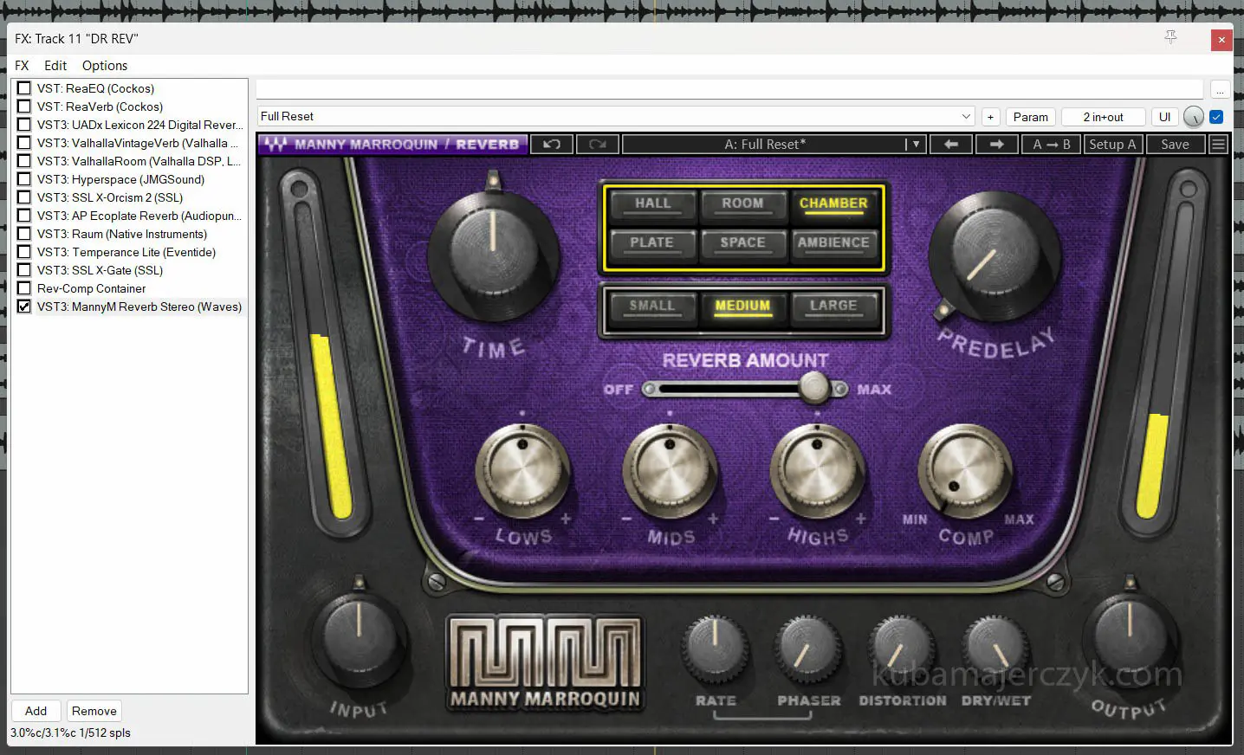Load next preset with right arrow

pos(996,145)
